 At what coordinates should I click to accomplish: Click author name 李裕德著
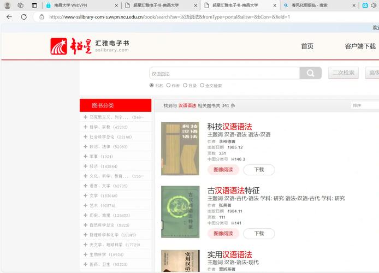click(227, 141)
